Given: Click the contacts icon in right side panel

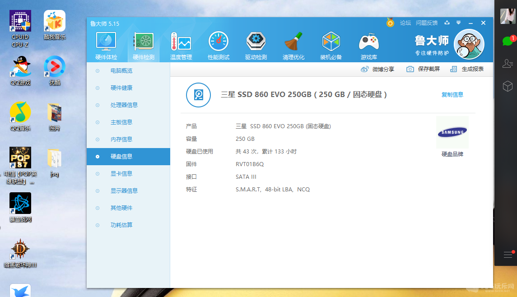Looking at the screenshot, I should point(508,63).
